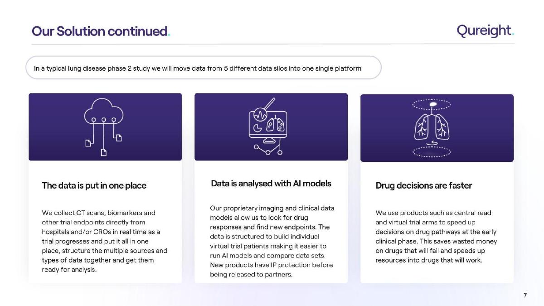This screenshot has width=544, height=306.
Task: Click the third purple card image
Action: (x=437, y=128)
